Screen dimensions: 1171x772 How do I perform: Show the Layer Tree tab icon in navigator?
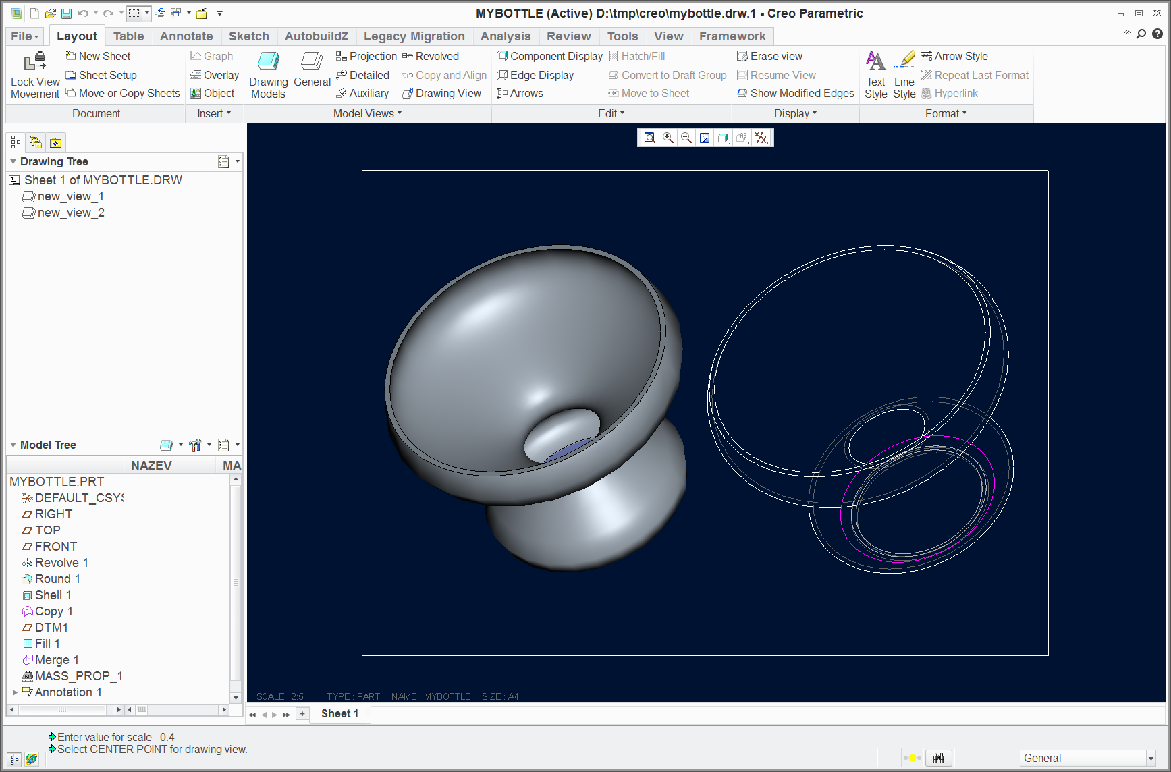point(36,142)
